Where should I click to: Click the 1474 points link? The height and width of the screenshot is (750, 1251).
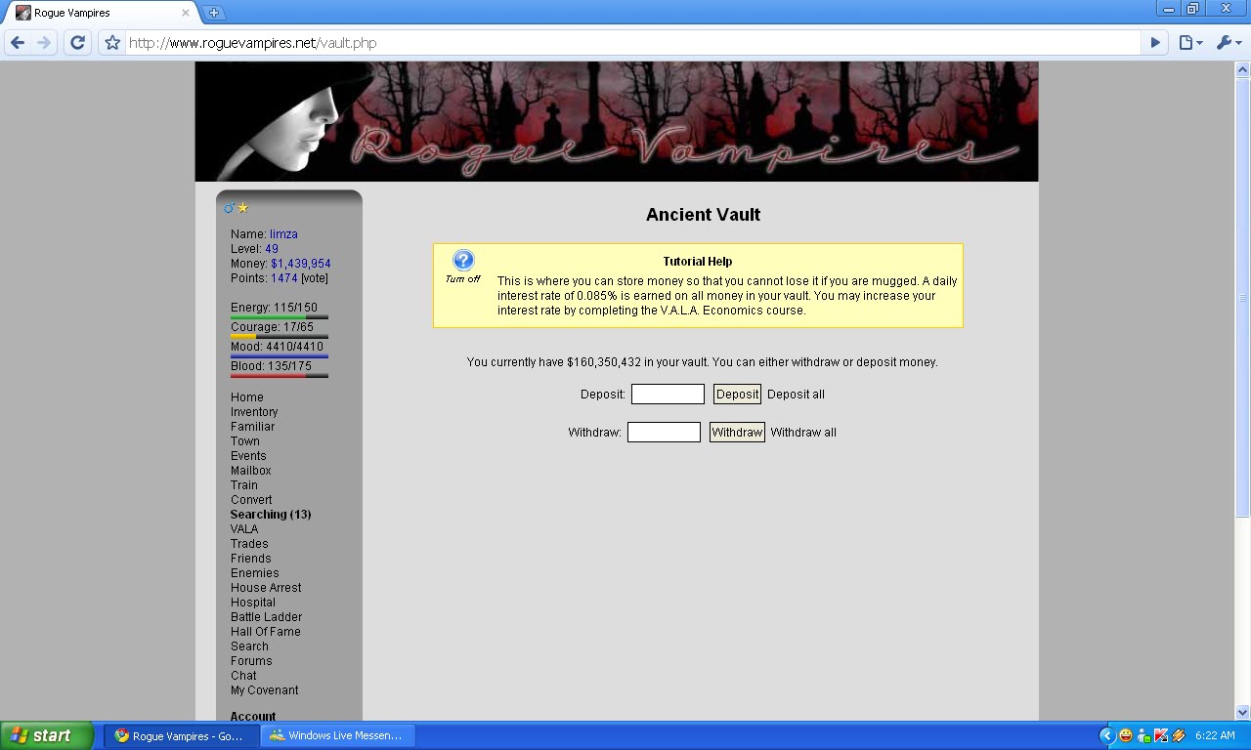tap(284, 278)
